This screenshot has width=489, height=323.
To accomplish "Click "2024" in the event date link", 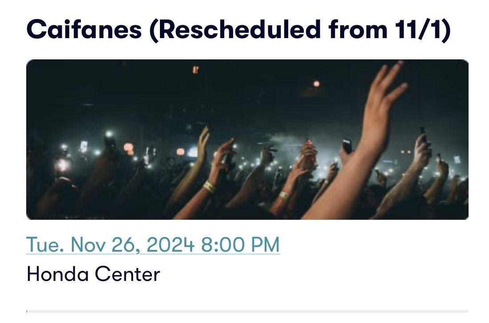I will click(x=171, y=245).
